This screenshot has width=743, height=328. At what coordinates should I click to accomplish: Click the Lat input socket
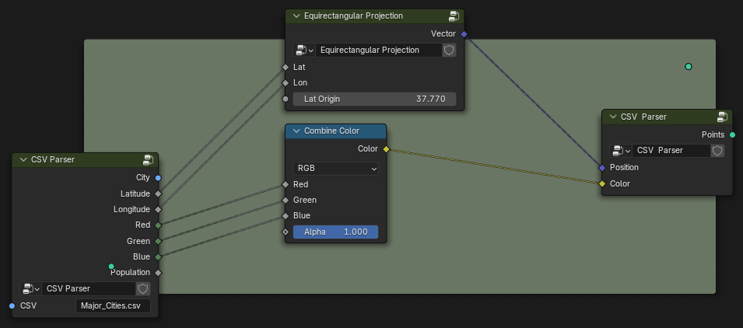[x=285, y=67]
